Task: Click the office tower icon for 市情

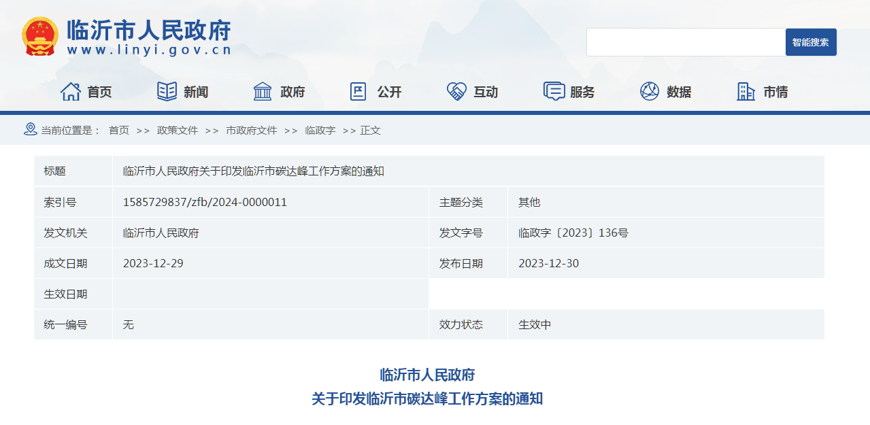Action: 746,91
